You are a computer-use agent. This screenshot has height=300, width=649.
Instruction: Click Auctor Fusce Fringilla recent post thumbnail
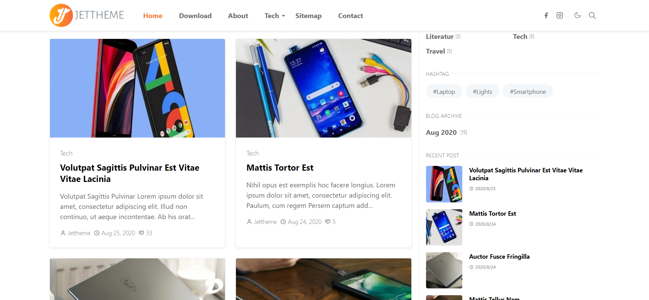[444, 270]
